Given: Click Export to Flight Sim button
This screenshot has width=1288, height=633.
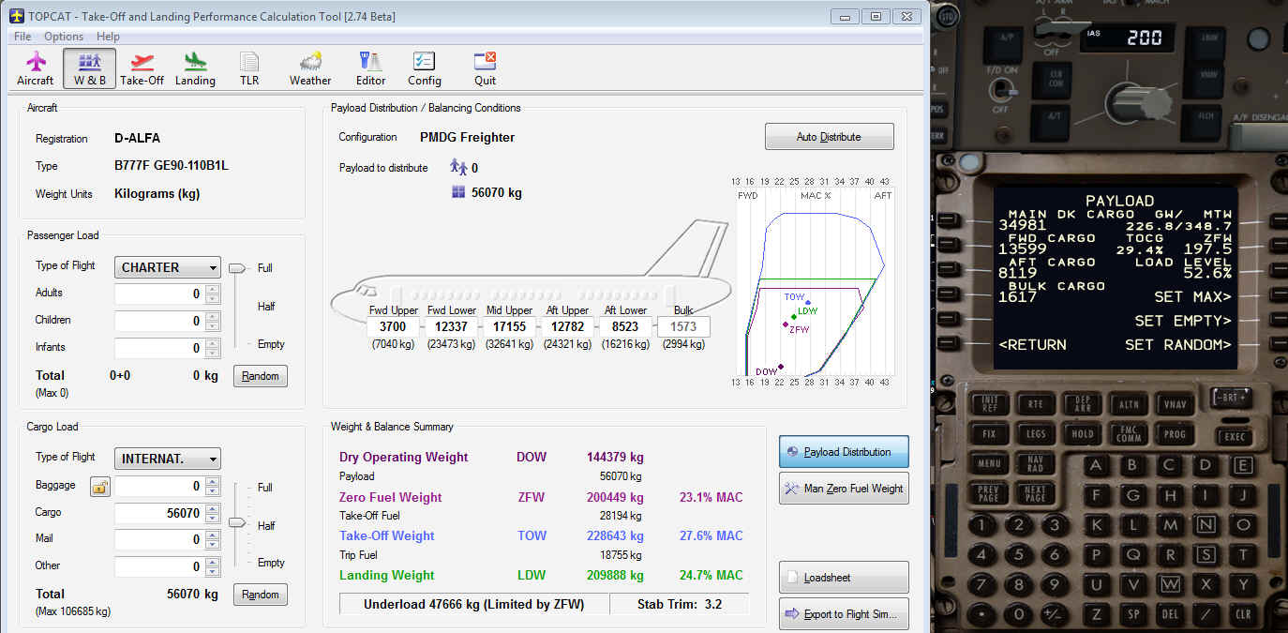Looking at the screenshot, I should [844, 614].
